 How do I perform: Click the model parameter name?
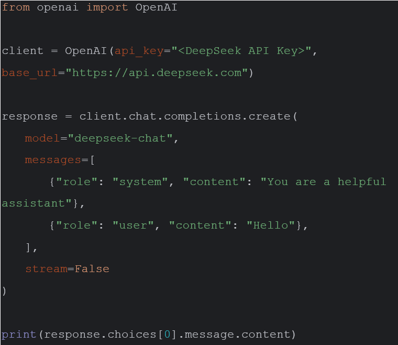(42, 138)
